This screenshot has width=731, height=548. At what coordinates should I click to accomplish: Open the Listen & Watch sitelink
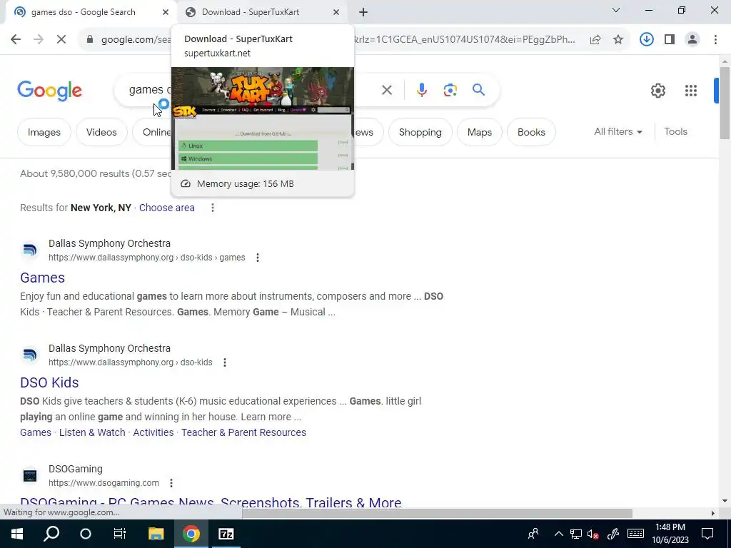92,432
